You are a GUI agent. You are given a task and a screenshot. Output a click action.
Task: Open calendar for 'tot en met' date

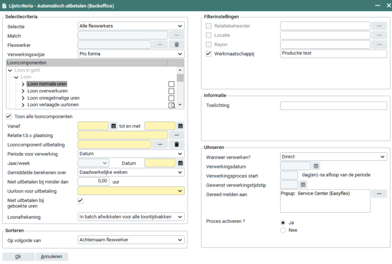coord(180,126)
